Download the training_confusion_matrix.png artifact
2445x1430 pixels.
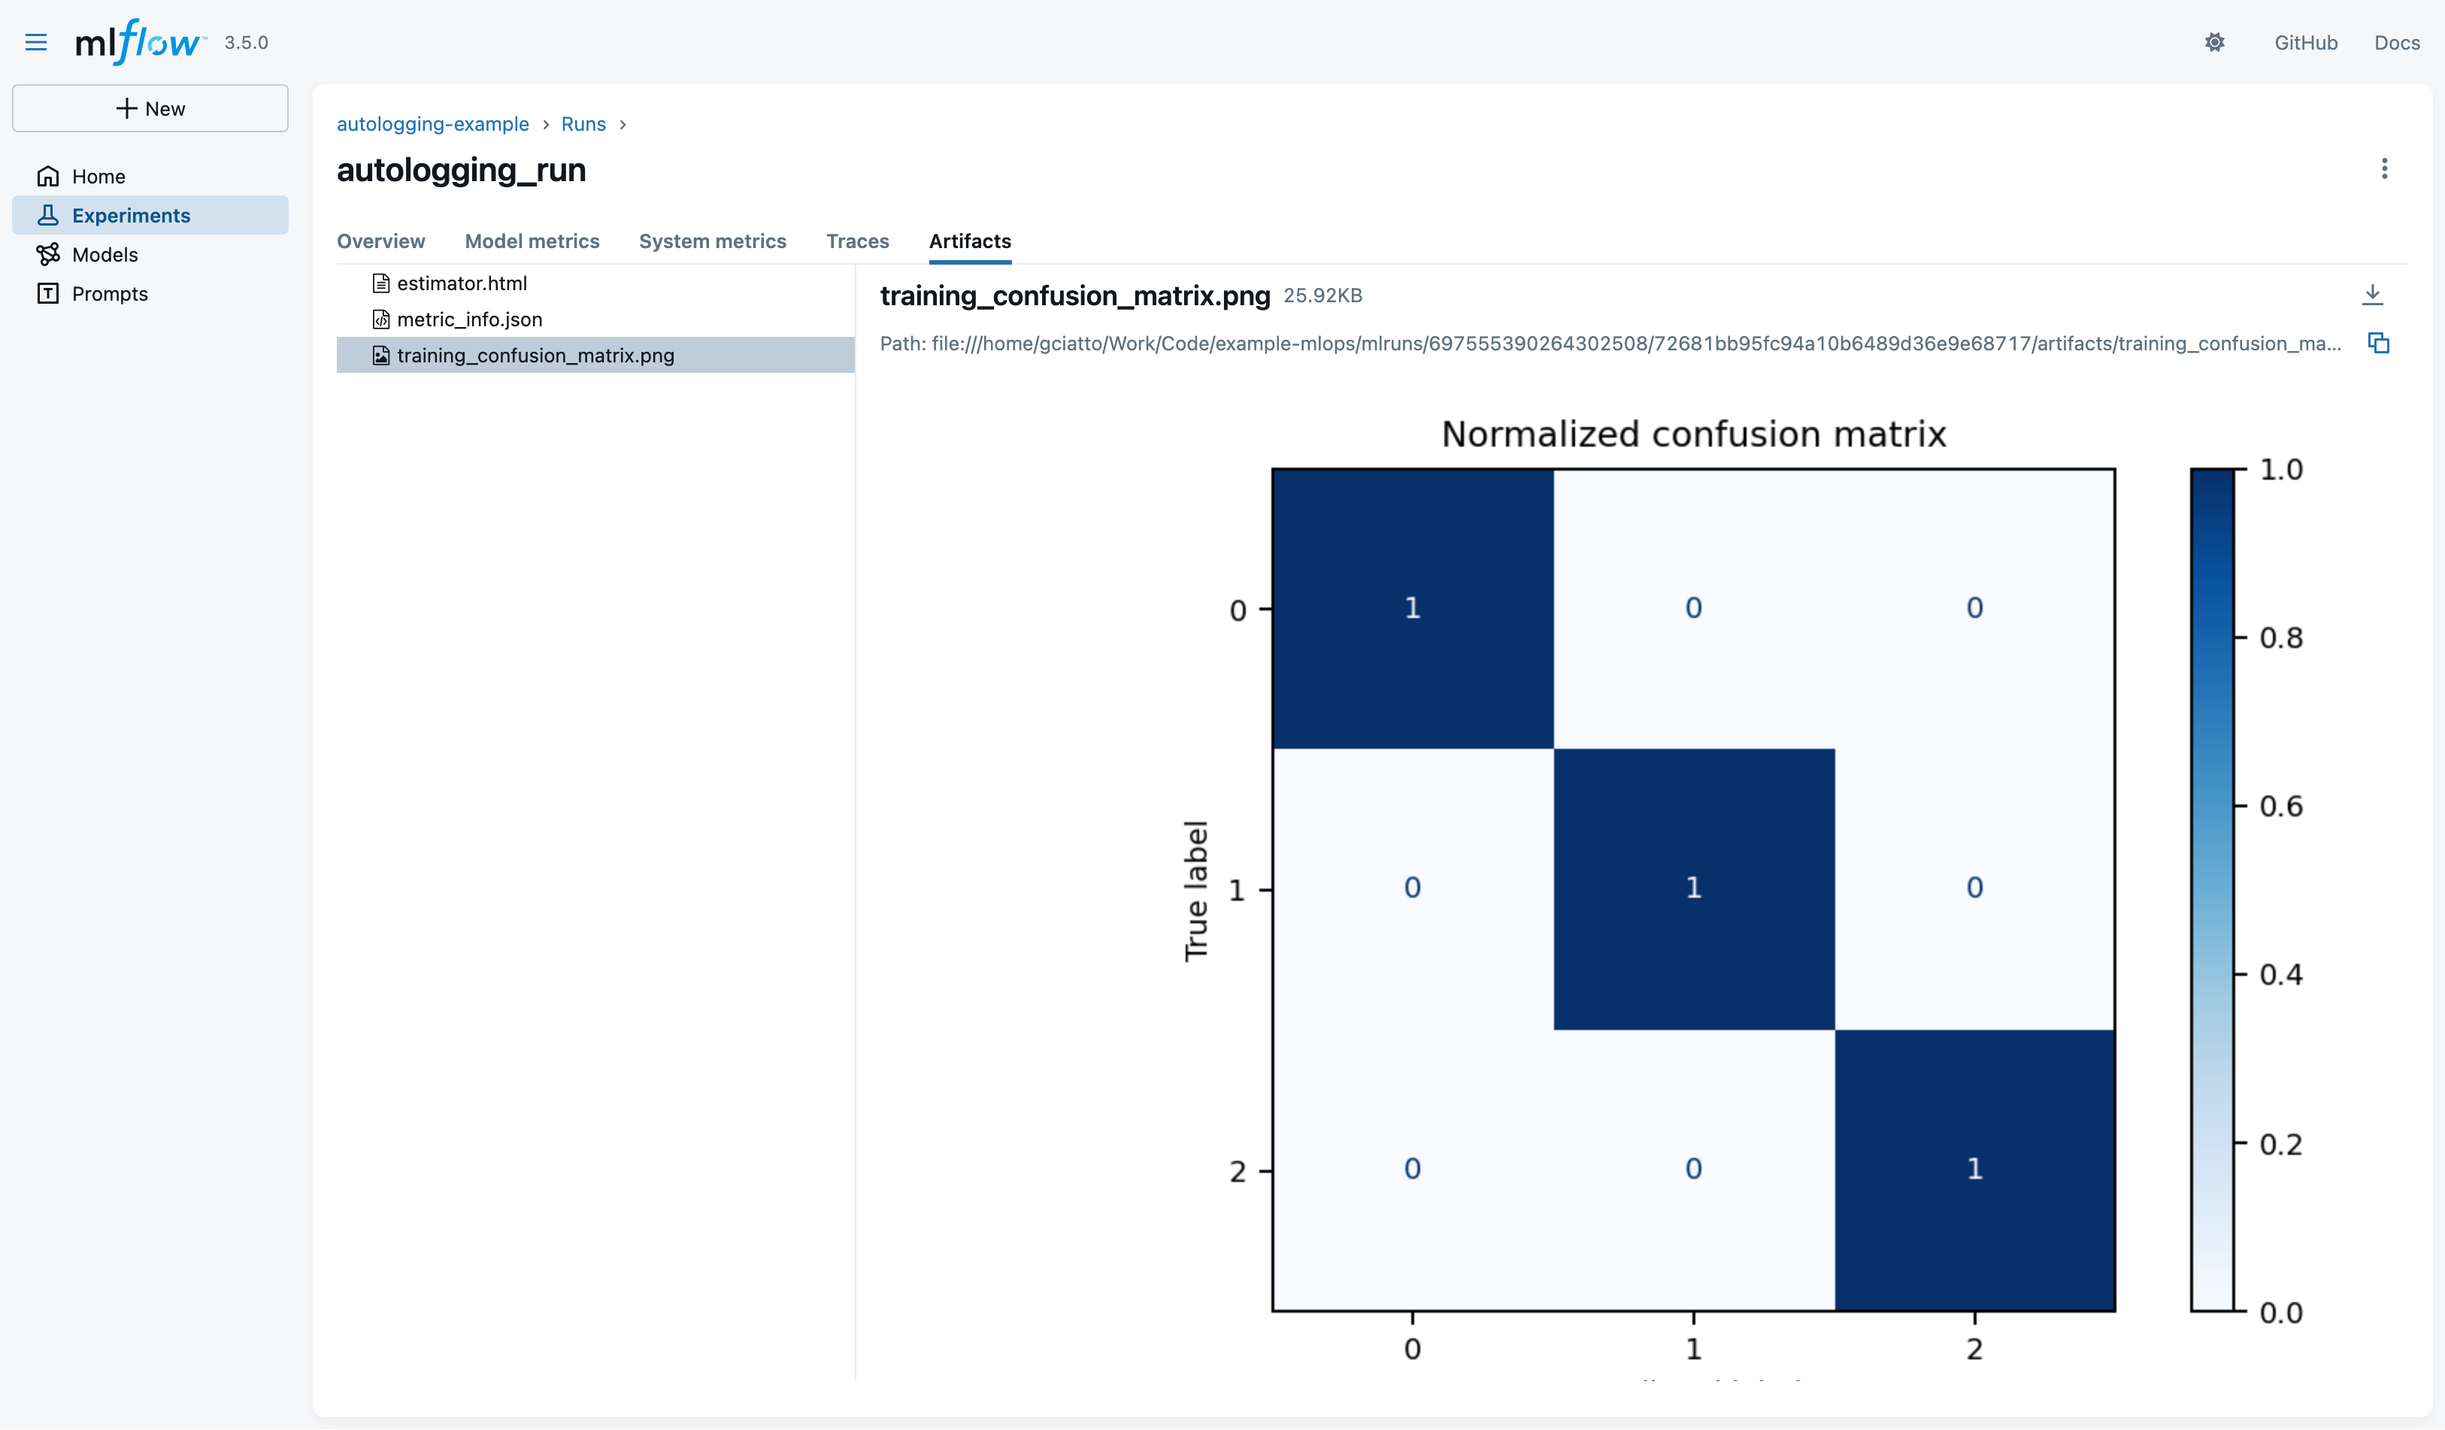(2372, 294)
